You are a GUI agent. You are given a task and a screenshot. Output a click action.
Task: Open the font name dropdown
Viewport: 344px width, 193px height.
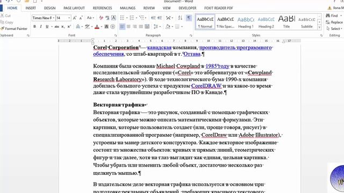pyautogui.click(x=54, y=18)
